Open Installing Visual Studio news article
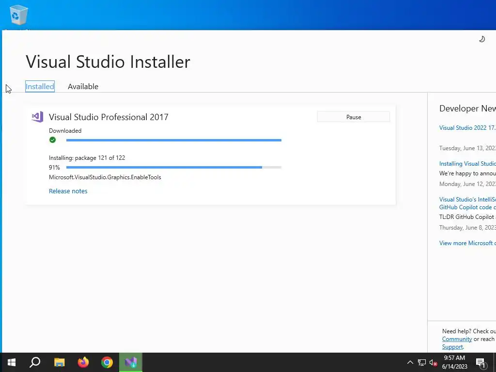The image size is (496, 372). tap(467, 164)
